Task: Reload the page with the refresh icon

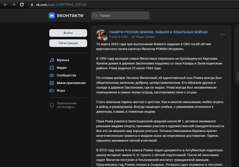Action: coord(22,5)
